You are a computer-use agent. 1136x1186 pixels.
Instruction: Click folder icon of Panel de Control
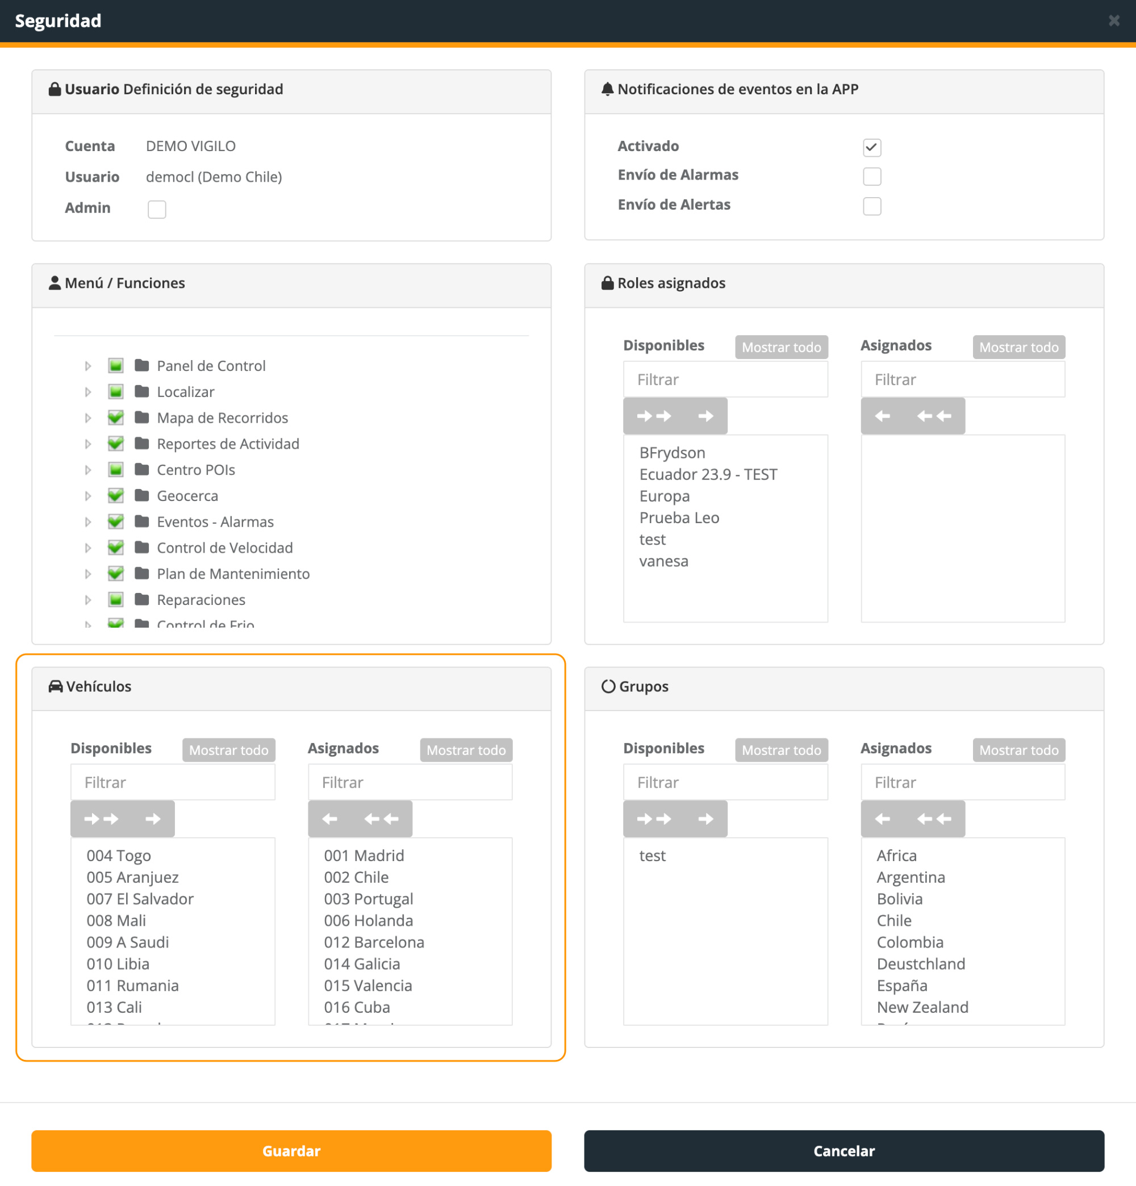coord(141,365)
